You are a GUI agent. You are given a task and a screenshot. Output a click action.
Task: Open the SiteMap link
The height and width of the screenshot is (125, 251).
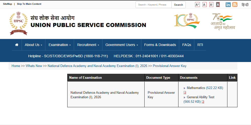(8, 4)
